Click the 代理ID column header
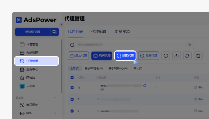 [x=81, y=78]
